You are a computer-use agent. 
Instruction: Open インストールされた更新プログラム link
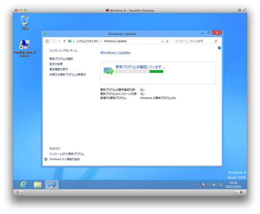point(67,154)
